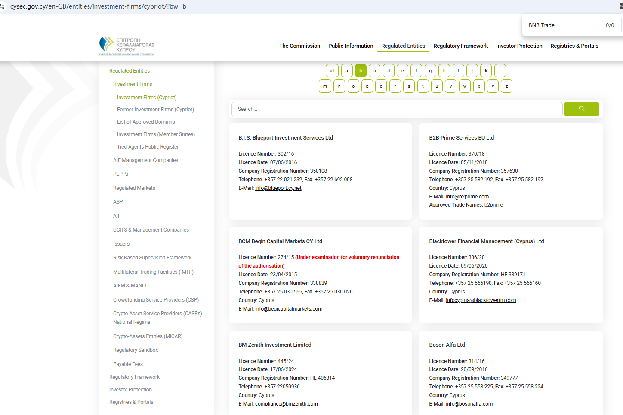Filter firms by letter 's'
This screenshot has width=623, height=415.
pyautogui.click(x=409, y=86)
